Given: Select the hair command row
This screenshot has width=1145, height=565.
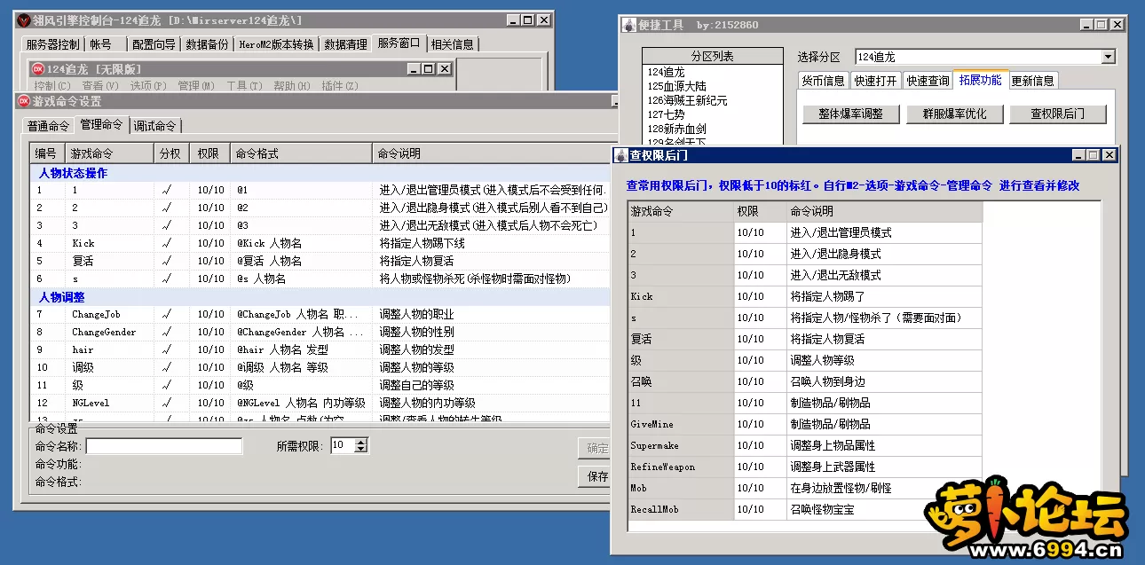Looking at the screenshot, I should click(321, 349).
